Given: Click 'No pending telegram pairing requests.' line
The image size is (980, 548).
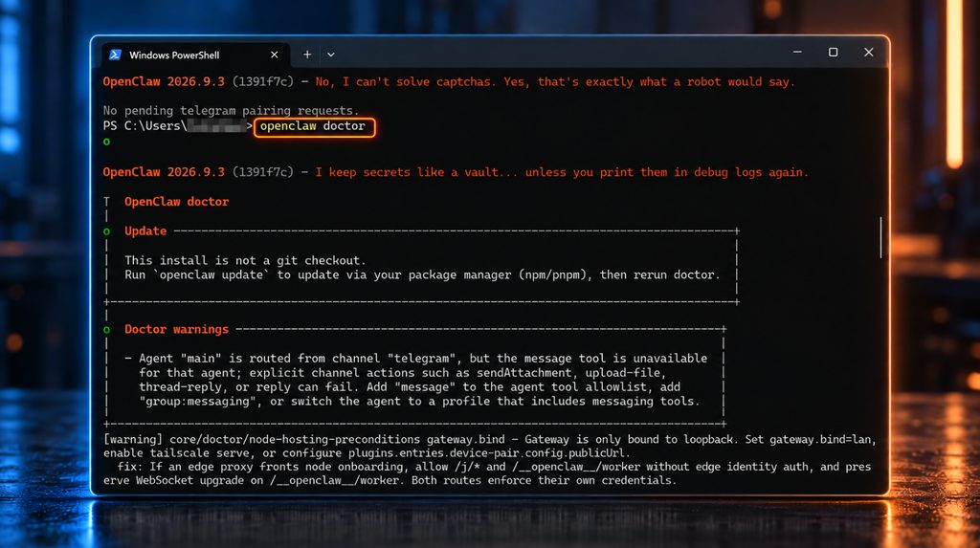Looking at the screenshot, I should pyautogui.click(x=231, y=111).
